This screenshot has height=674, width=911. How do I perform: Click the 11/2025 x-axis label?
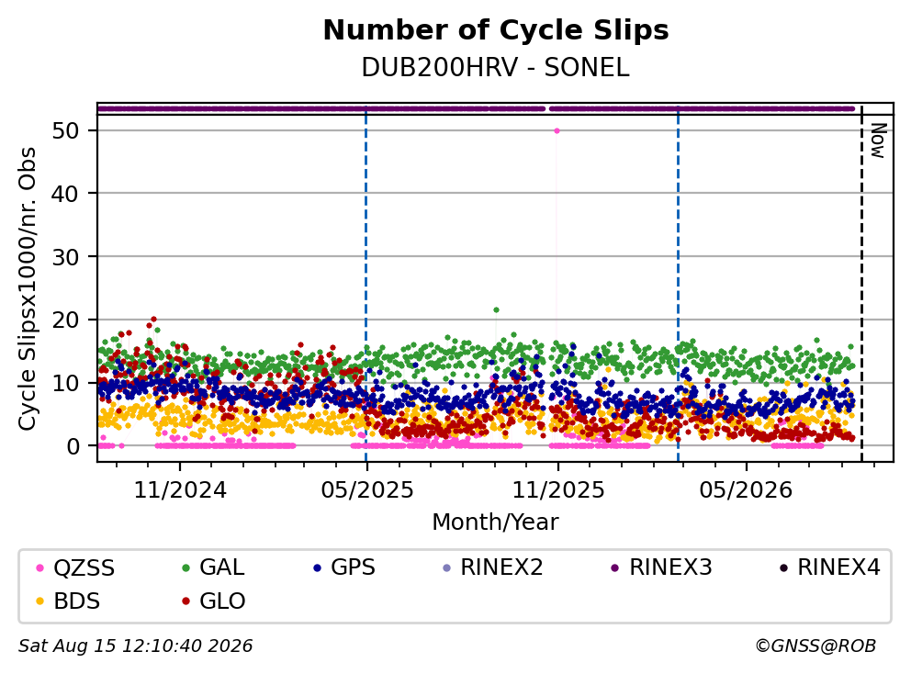point(558,490)
